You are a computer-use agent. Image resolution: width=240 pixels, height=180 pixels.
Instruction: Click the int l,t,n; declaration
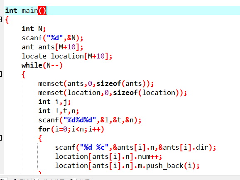click(59, 111)
